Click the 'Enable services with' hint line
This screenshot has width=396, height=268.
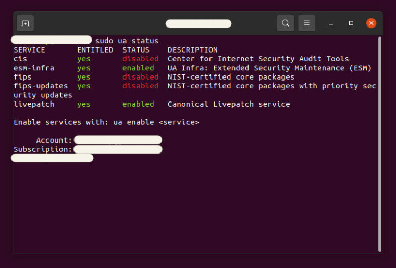click(x=106, y=122)
